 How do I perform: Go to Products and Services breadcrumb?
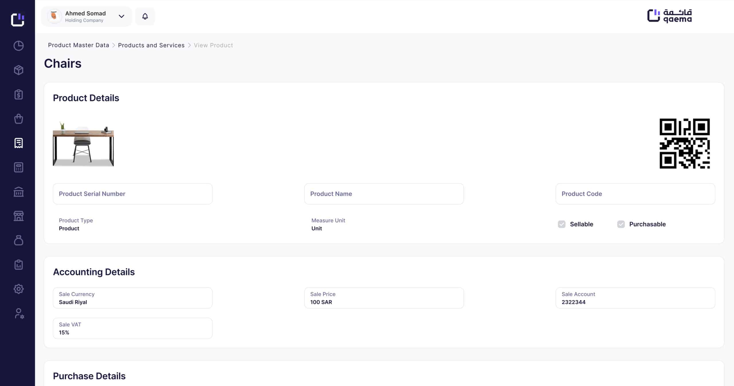151,45
